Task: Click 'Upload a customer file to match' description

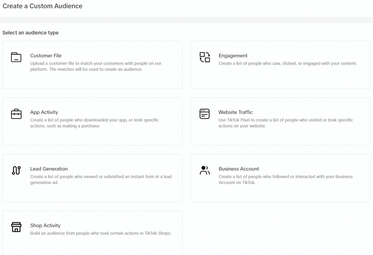Action: tap(96, 66)
